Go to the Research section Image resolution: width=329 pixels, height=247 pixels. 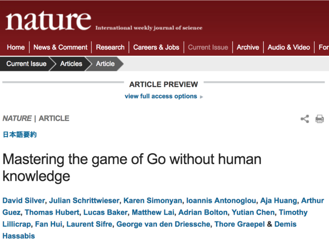pyautogui.click(x=110, y=47)
